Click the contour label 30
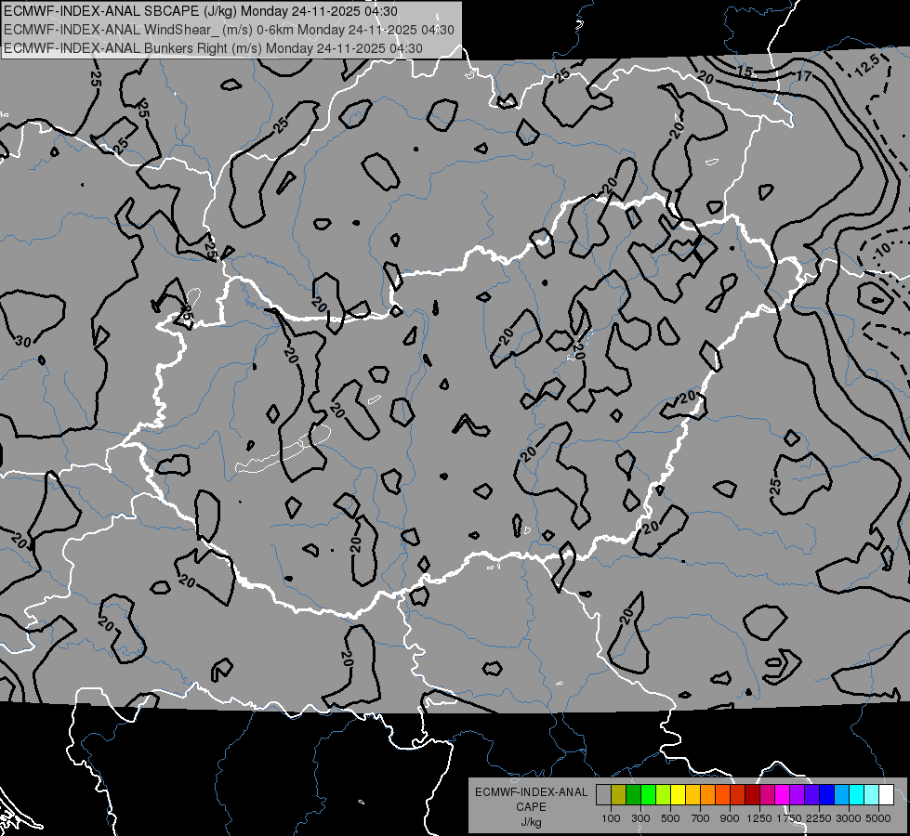 pos(23,341)
